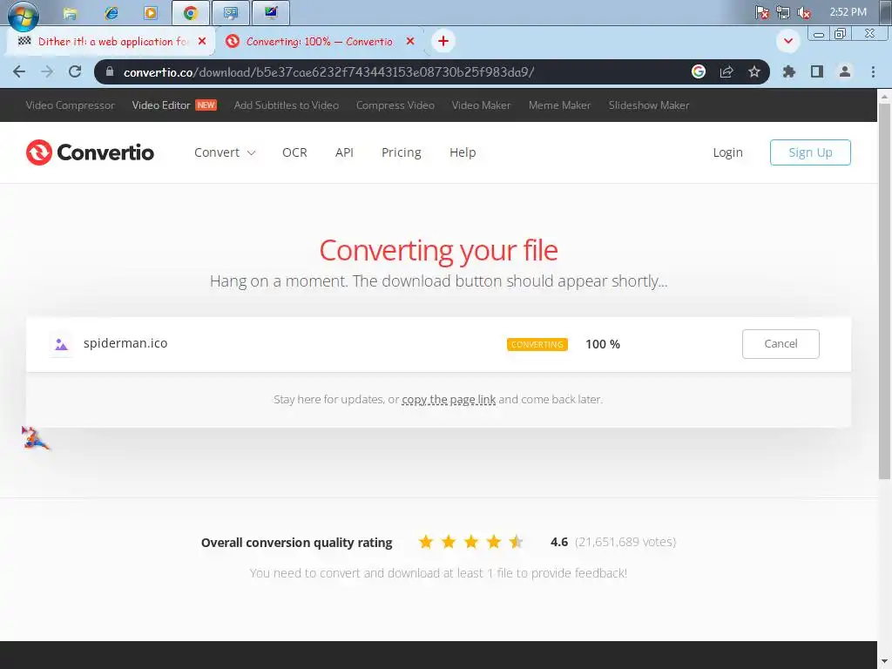
Task: Show the 2:52 PM system clock
Action: click(848, 12)
